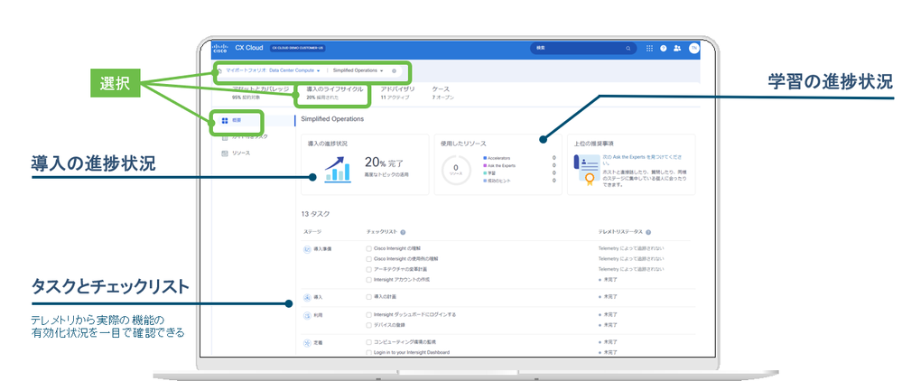
Task: Click the 導入 stage icon
Action: click(x=307, y=297)
